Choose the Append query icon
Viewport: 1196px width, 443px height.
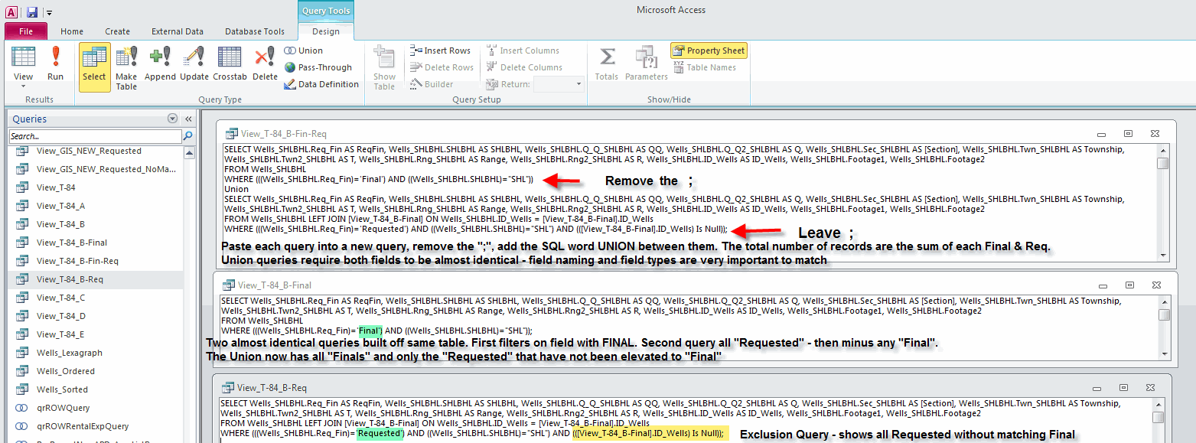click(160, 63)
